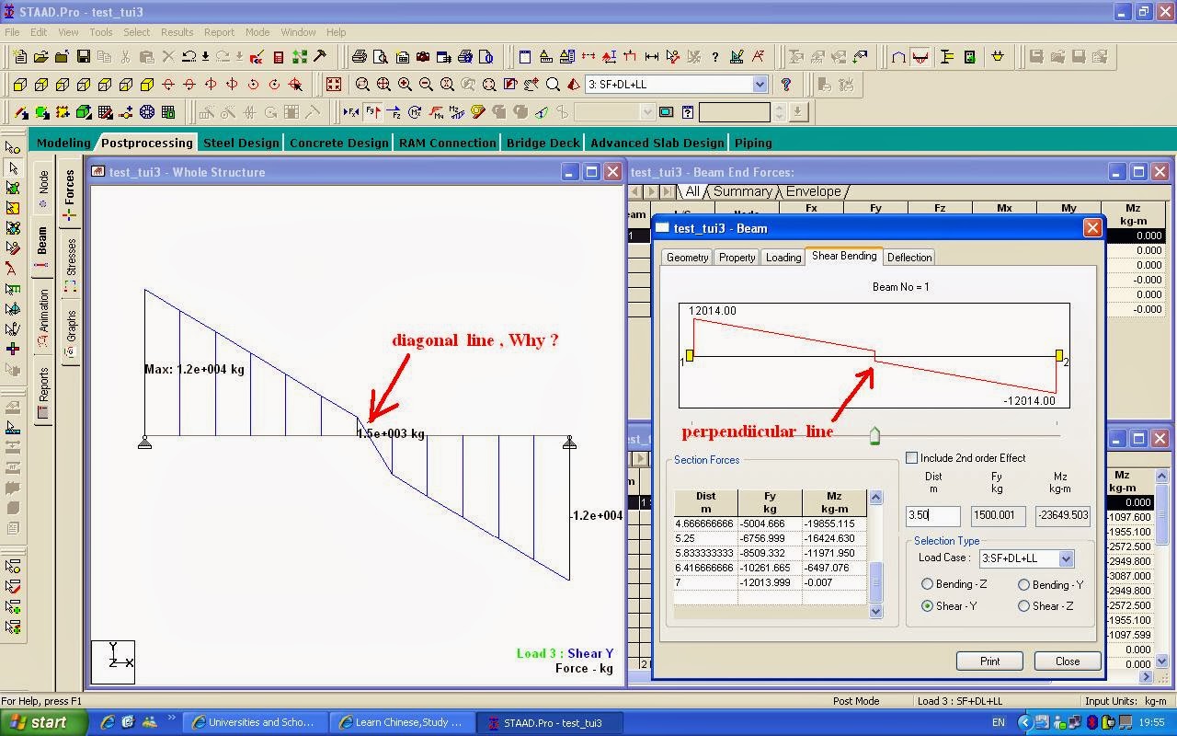This screenshot has height=736, width=1177.
Task: Click the Close button in Beam dialog
Action: [x=1067, y=661]
